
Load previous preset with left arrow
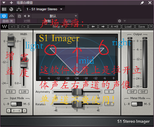93,26
